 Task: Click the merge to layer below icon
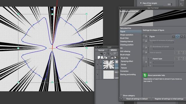pyautogui.click(x=112, y=57)
